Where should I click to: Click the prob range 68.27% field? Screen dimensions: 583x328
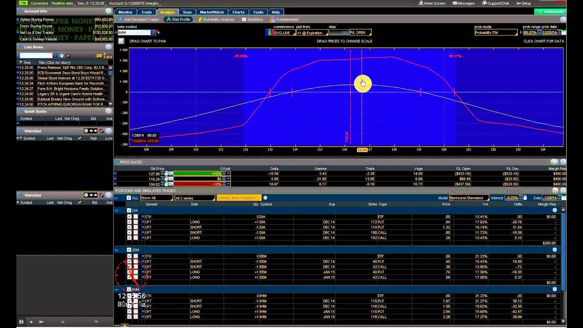click(x=530, y=32)
